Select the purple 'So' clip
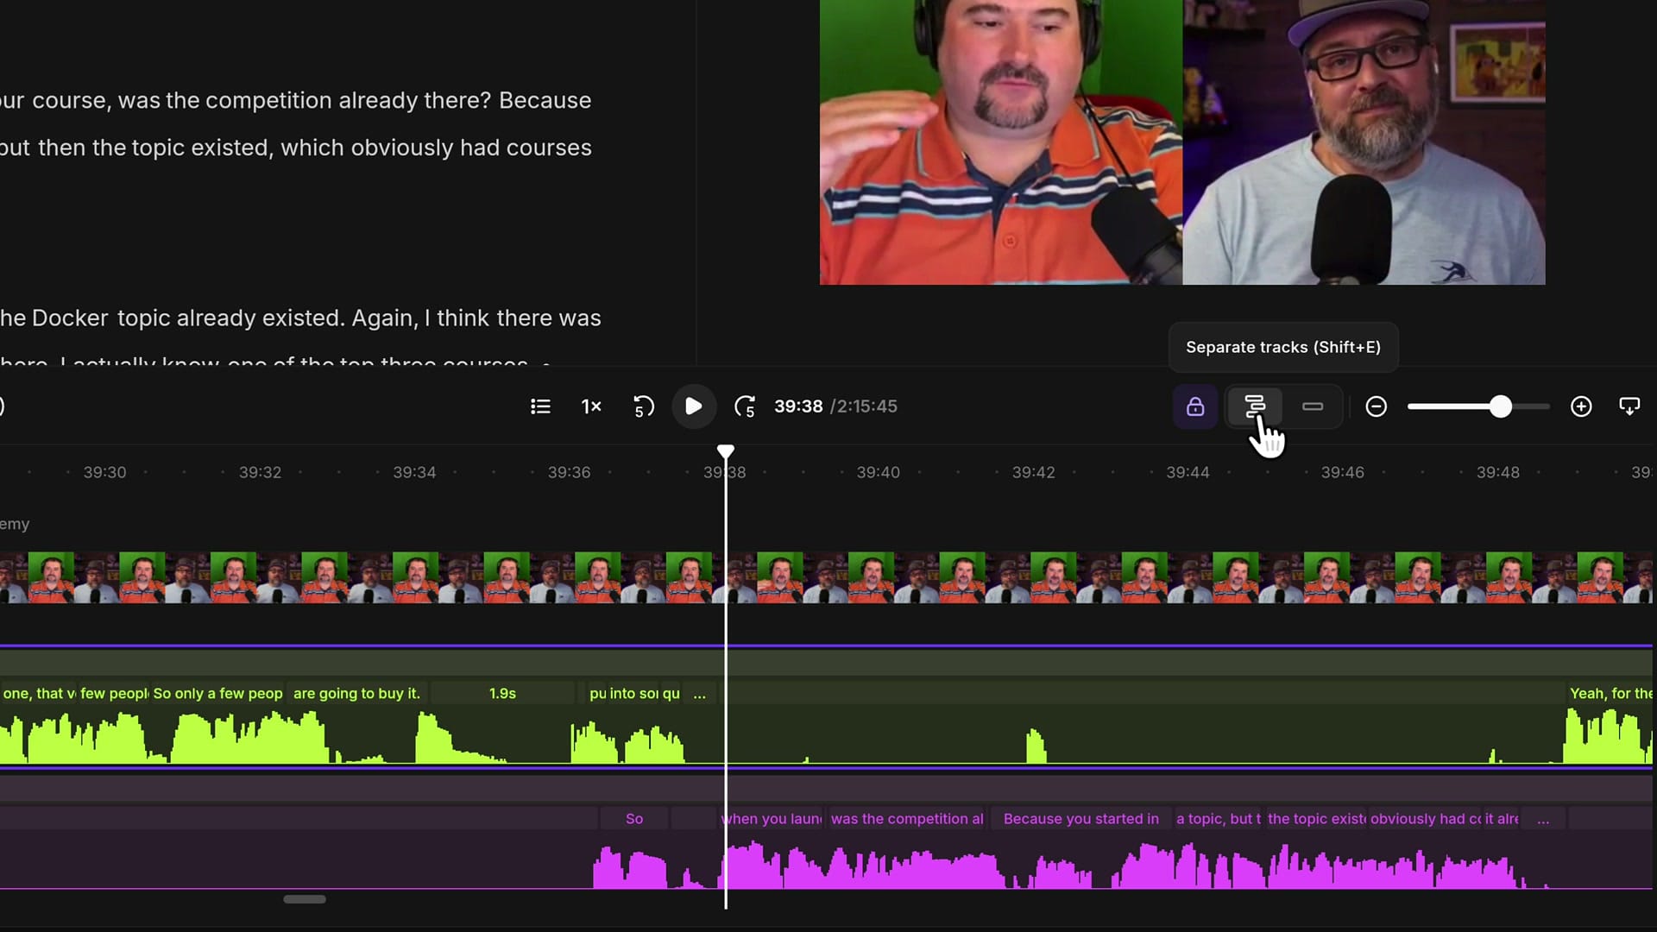 tap(634, 819)
